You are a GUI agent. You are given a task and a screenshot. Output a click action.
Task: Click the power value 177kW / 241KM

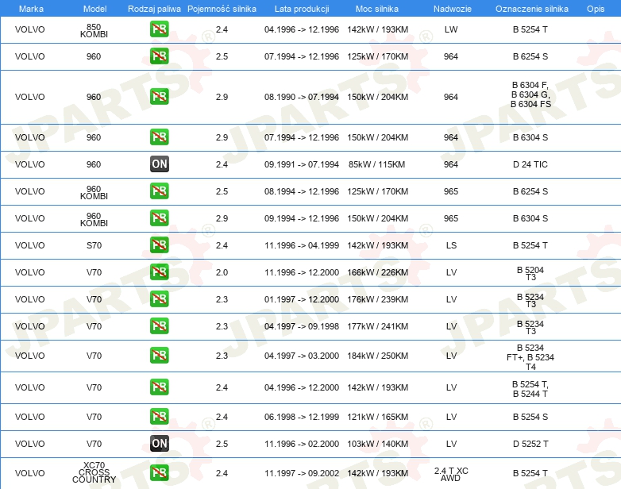[x=377, y=326]
